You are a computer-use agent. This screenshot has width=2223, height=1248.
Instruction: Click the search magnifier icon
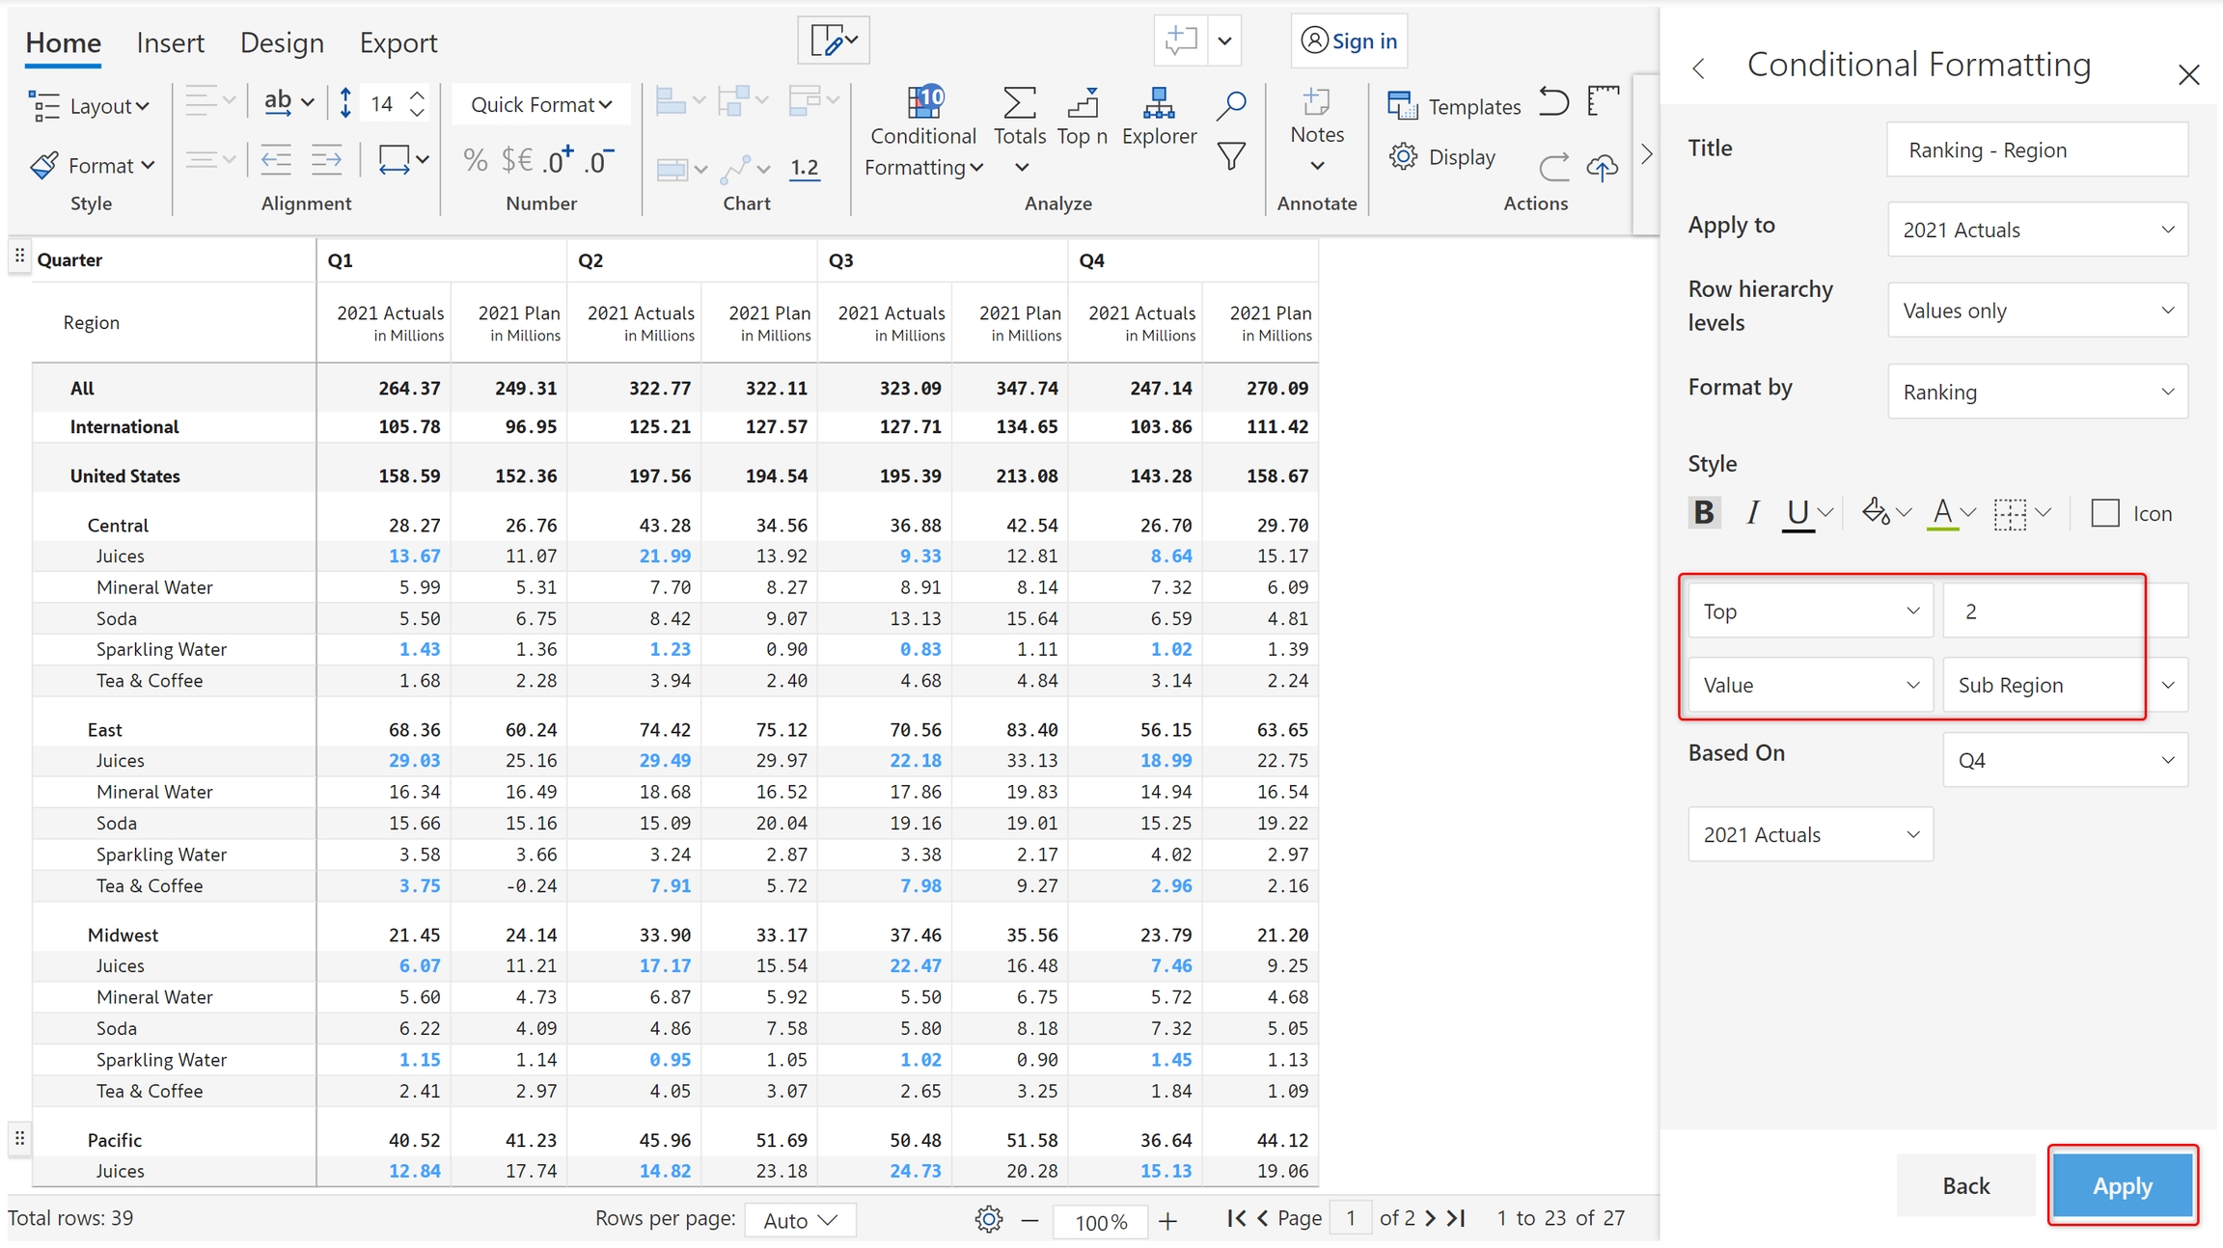tap(1230, 105)
